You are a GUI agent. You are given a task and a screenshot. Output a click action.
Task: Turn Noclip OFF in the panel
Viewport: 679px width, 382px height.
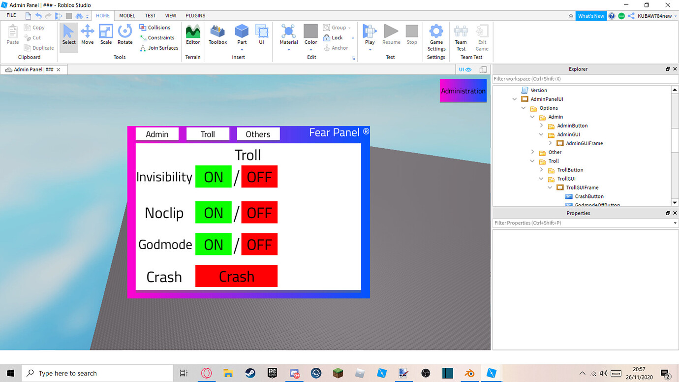point(259,213)
